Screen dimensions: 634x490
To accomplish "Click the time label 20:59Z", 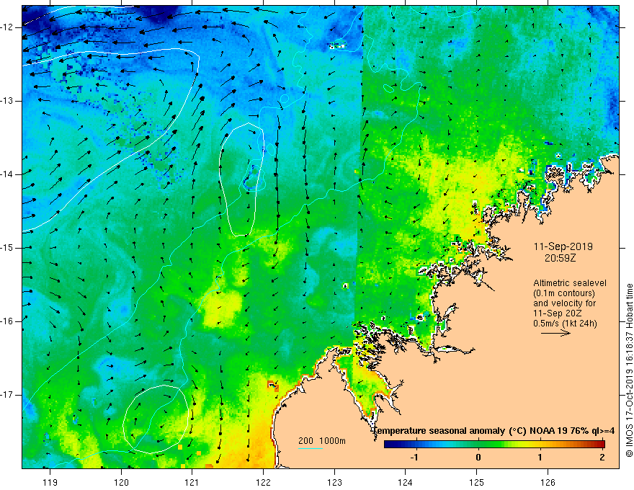I will 560,257.
